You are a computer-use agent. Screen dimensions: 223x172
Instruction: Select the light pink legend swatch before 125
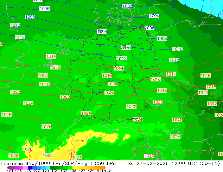pos(25,167)
